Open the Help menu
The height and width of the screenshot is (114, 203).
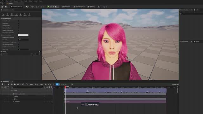pyautogui.click(x=40, y=1)
